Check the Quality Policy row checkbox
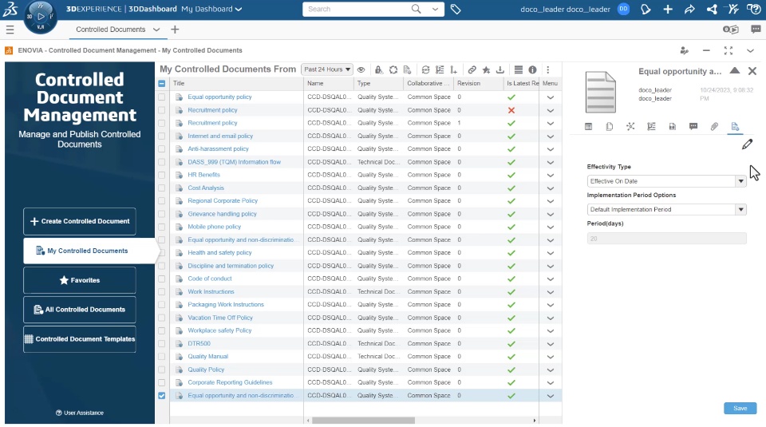This screenshot has height=427, width=766. click(162, 370)
